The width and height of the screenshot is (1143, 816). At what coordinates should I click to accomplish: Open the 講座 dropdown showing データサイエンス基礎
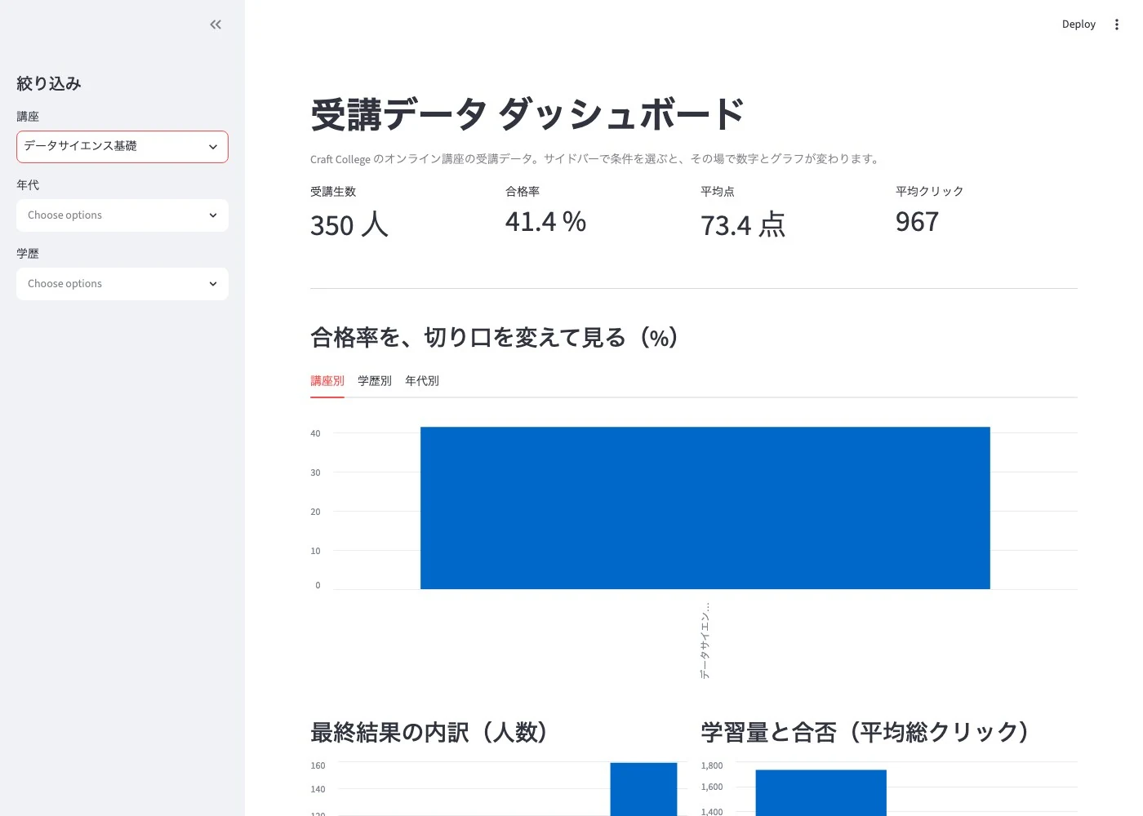click(x=122, y=147)
